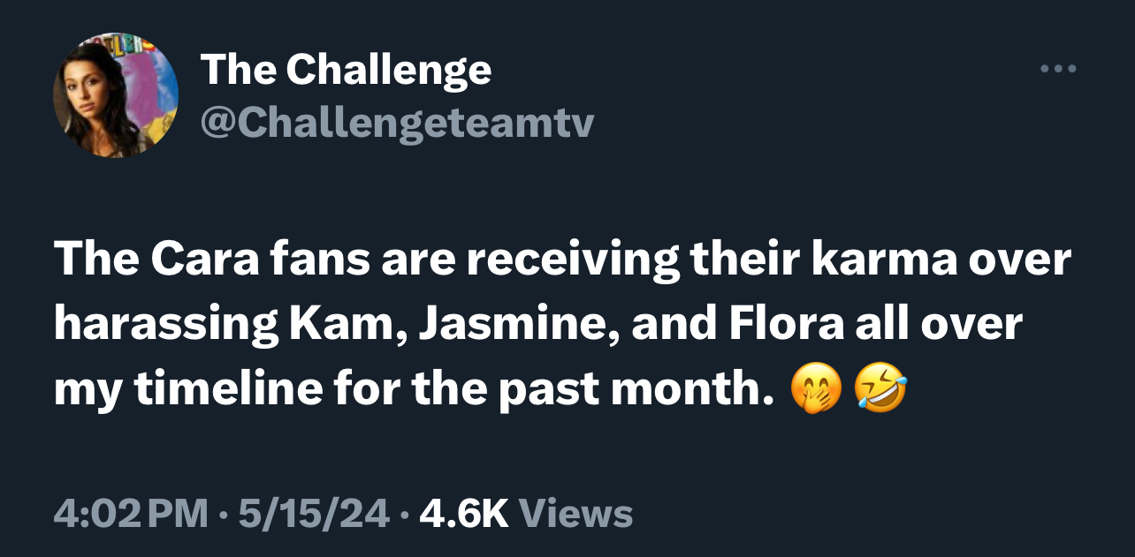Select the 4:02 PM timestamp
Image resolution: width=1135 pixels, height=557 pixels.
133,513
